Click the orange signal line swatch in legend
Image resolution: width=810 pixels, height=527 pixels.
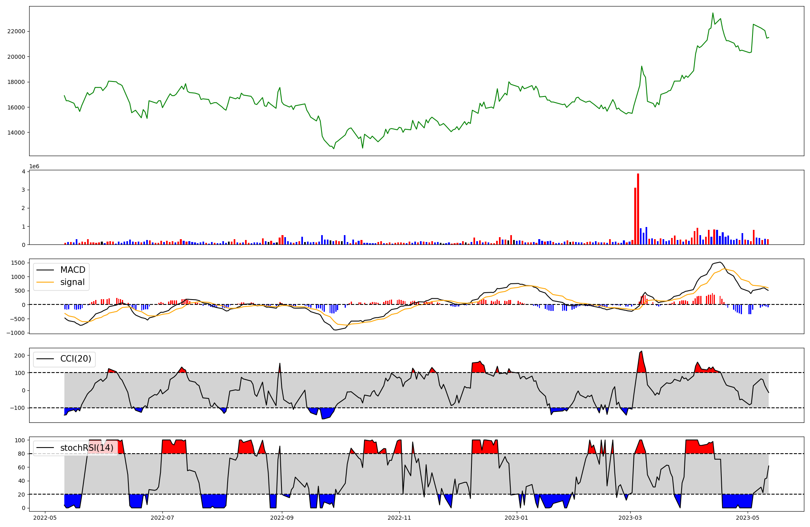coord(45,282)
